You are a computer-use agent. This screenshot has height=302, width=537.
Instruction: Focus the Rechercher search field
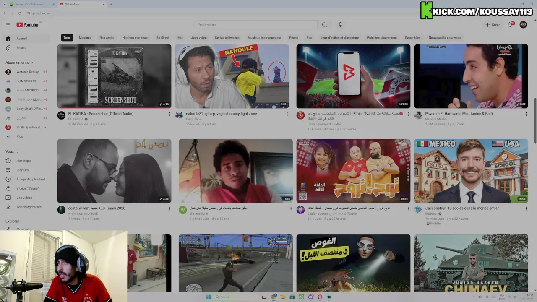click(x=256, y=25)
